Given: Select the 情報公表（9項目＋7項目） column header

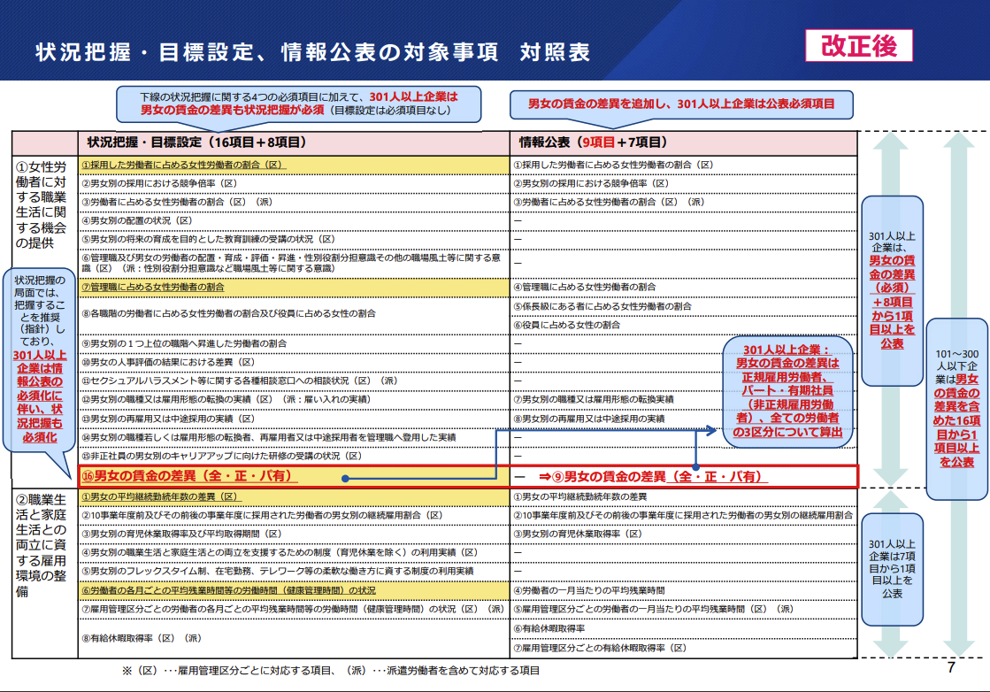Looking at the screenshot, I should coord(593,142).
